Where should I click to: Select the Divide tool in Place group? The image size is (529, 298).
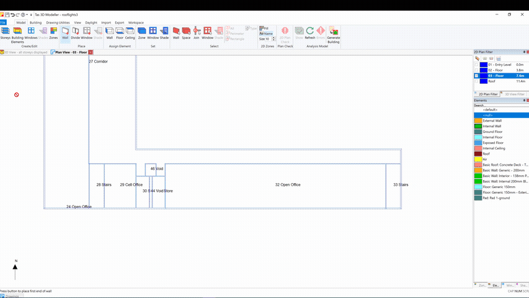click(76, 33)
